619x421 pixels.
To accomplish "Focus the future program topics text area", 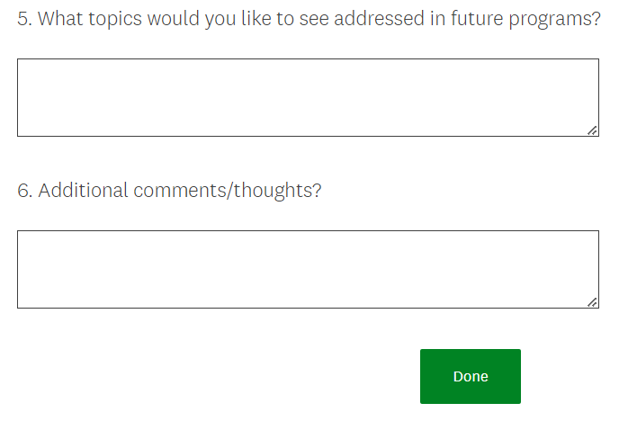I will 308,97.
